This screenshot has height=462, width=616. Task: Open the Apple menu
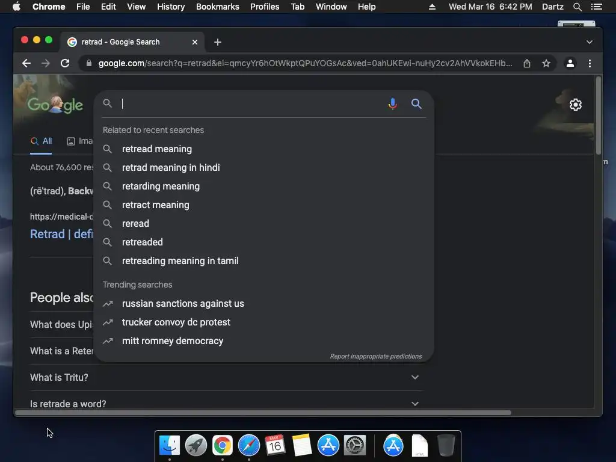(x=16, y=7)
